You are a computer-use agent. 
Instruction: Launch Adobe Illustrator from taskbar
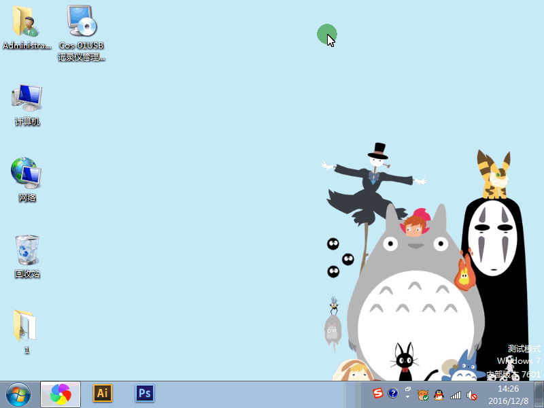pos(103,394)
